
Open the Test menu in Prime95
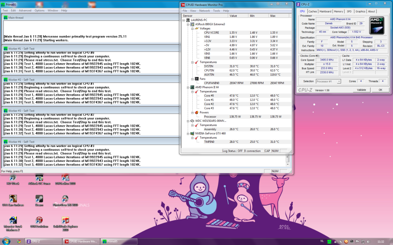click(x=5, y=10)
